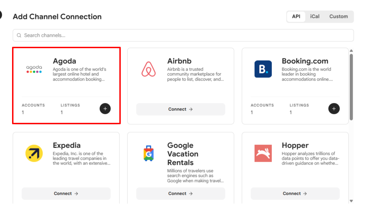This screenshot has height=213, width=365.
Task: Select the Airbnb card title
Action: click(179, 61)
